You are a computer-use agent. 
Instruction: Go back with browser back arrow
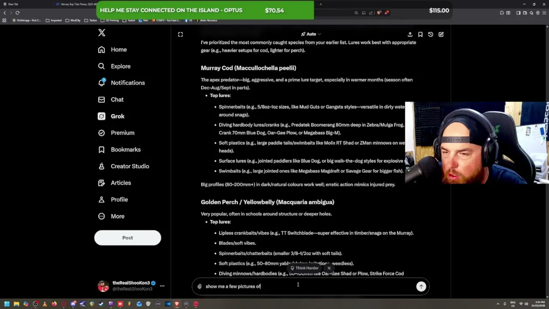[5, 13]
